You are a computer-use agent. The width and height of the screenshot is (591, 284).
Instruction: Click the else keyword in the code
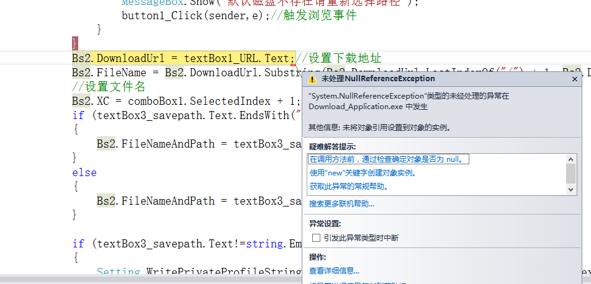[x=84, y=172]
